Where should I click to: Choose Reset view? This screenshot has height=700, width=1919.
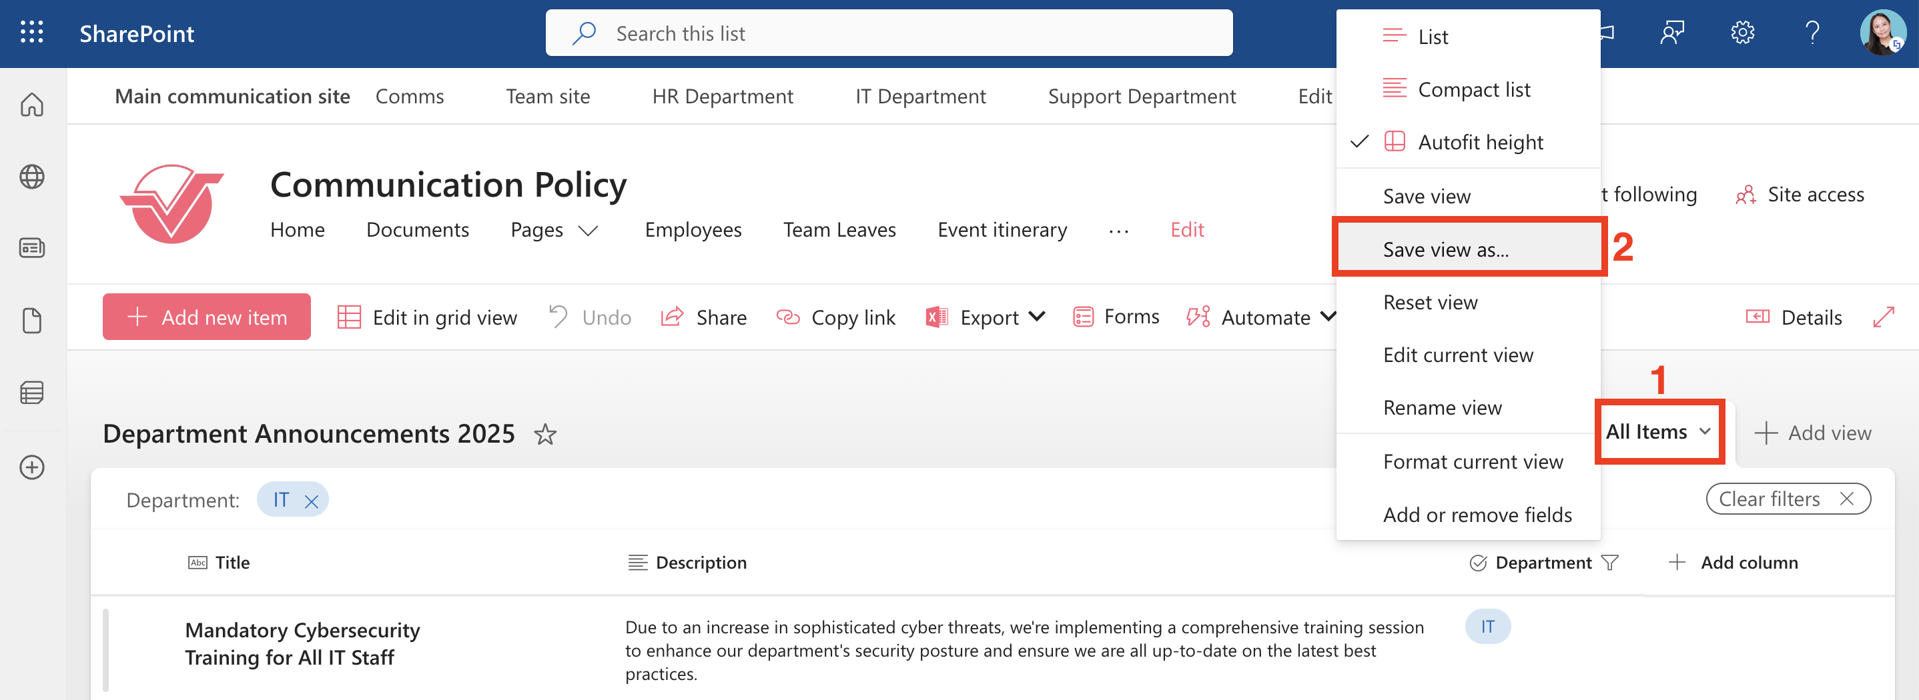[1467, 303]
